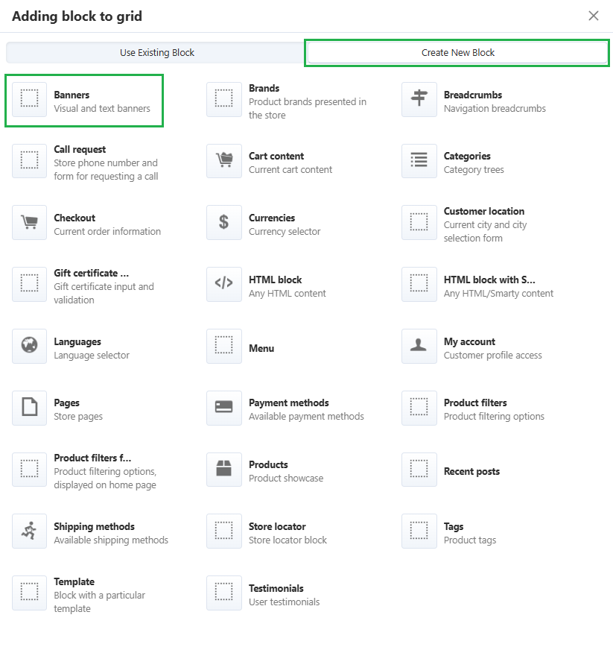Image resolution: width=613 pixels, height=650 pixels.
Task: Click the Customer location block icon
Action: coord(419,223)
